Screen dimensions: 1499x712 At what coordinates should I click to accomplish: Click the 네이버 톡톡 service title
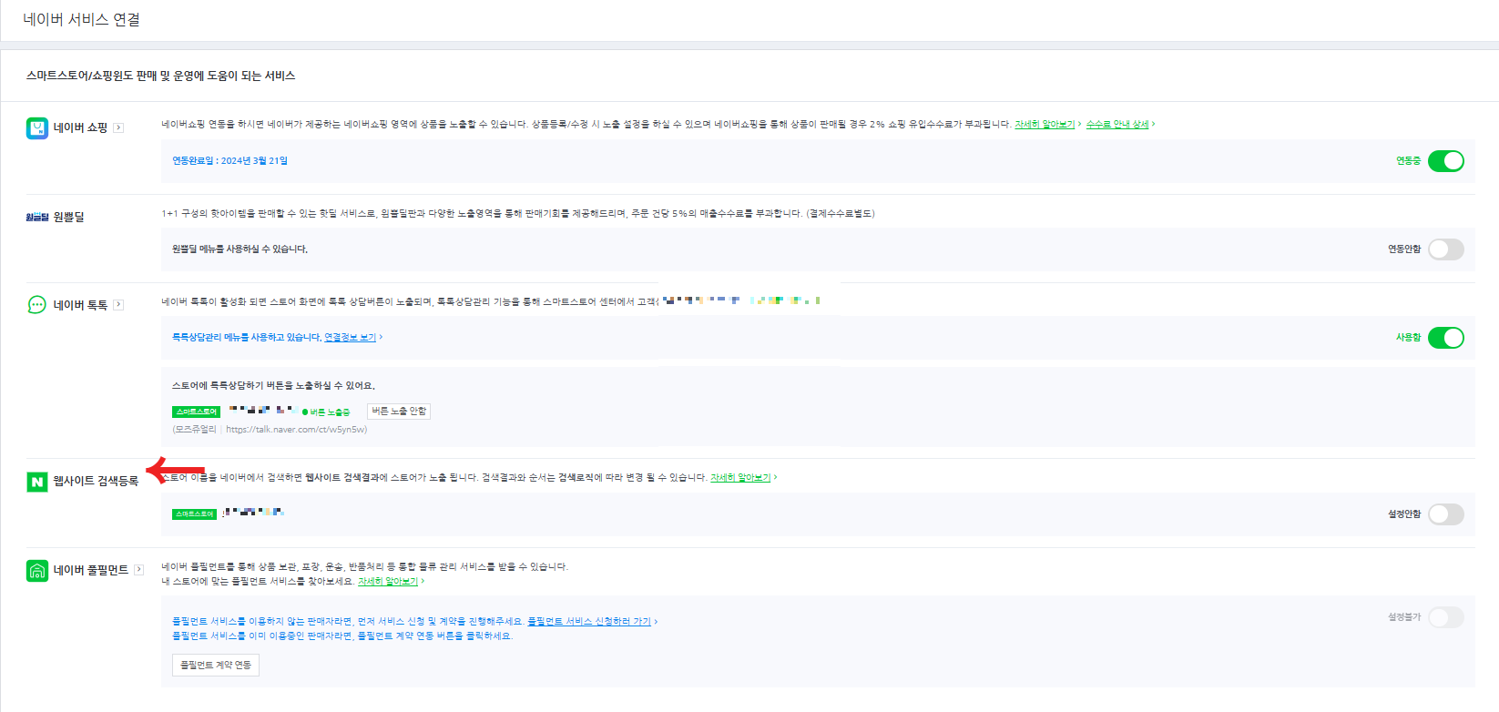click(x=80, y=305)
